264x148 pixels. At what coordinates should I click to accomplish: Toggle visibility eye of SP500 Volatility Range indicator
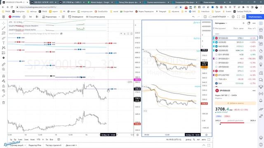click(x=61, y=34)
